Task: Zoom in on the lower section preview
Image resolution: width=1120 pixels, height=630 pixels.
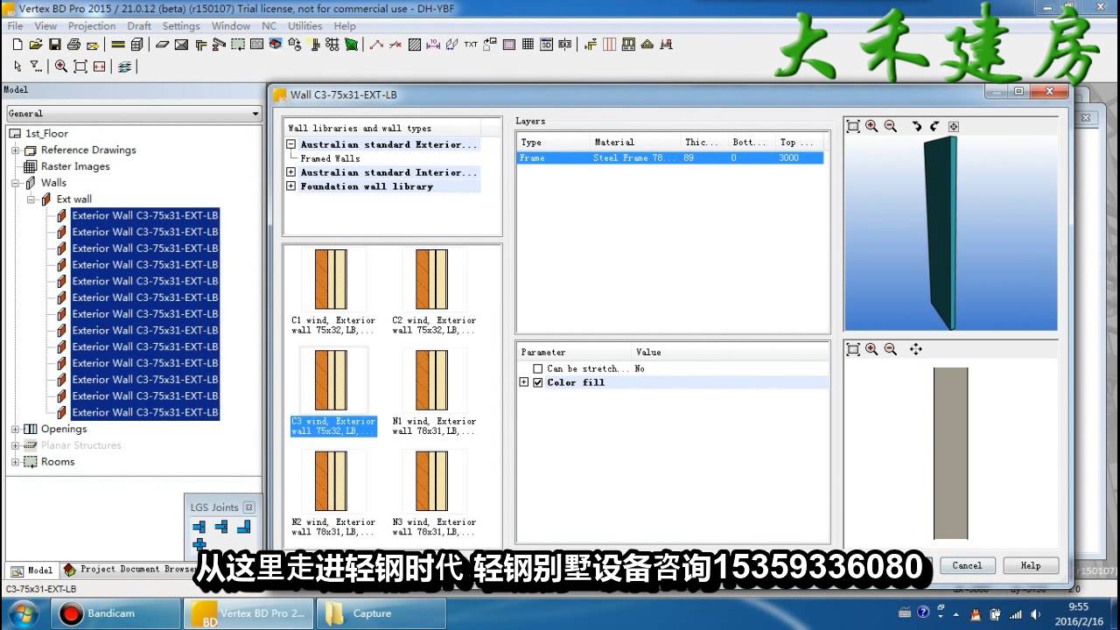Action: (x=871, y=349)
